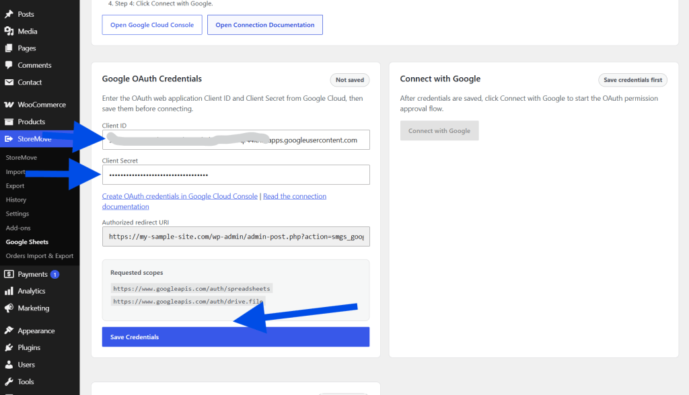Click the Pages icon in sidebar
Image resolution: width=689 pixels, height=395 pixels.
(9, 48)
